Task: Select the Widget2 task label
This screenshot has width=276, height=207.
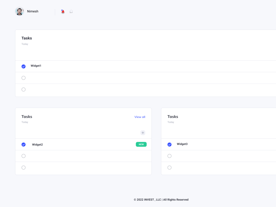Action: coord(37,145)
